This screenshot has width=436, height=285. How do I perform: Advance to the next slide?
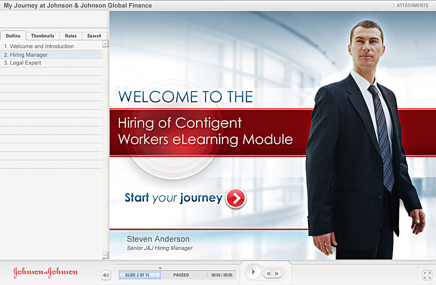pyautogui.click(x=277, y=274)
